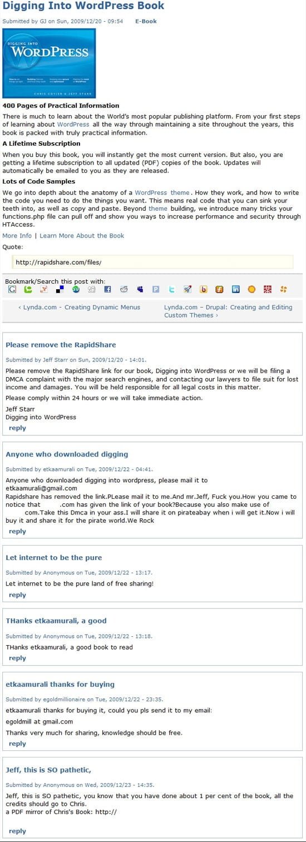Click 'Lots of Code Samples' heading
306x842 pixels.
tap(38, 181)
